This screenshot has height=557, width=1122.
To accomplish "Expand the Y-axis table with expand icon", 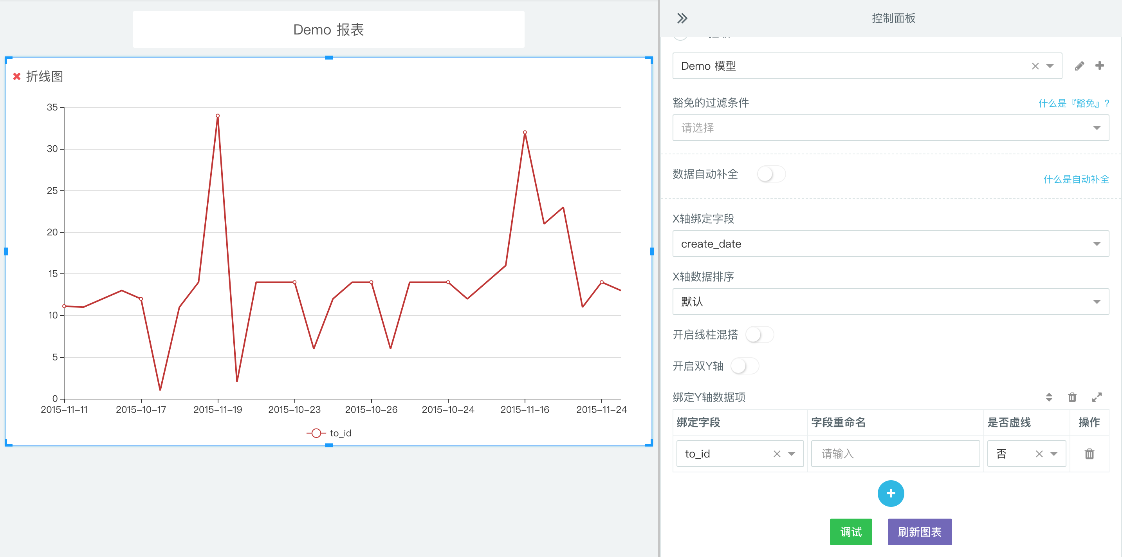I will click(x=1096, y=397).
